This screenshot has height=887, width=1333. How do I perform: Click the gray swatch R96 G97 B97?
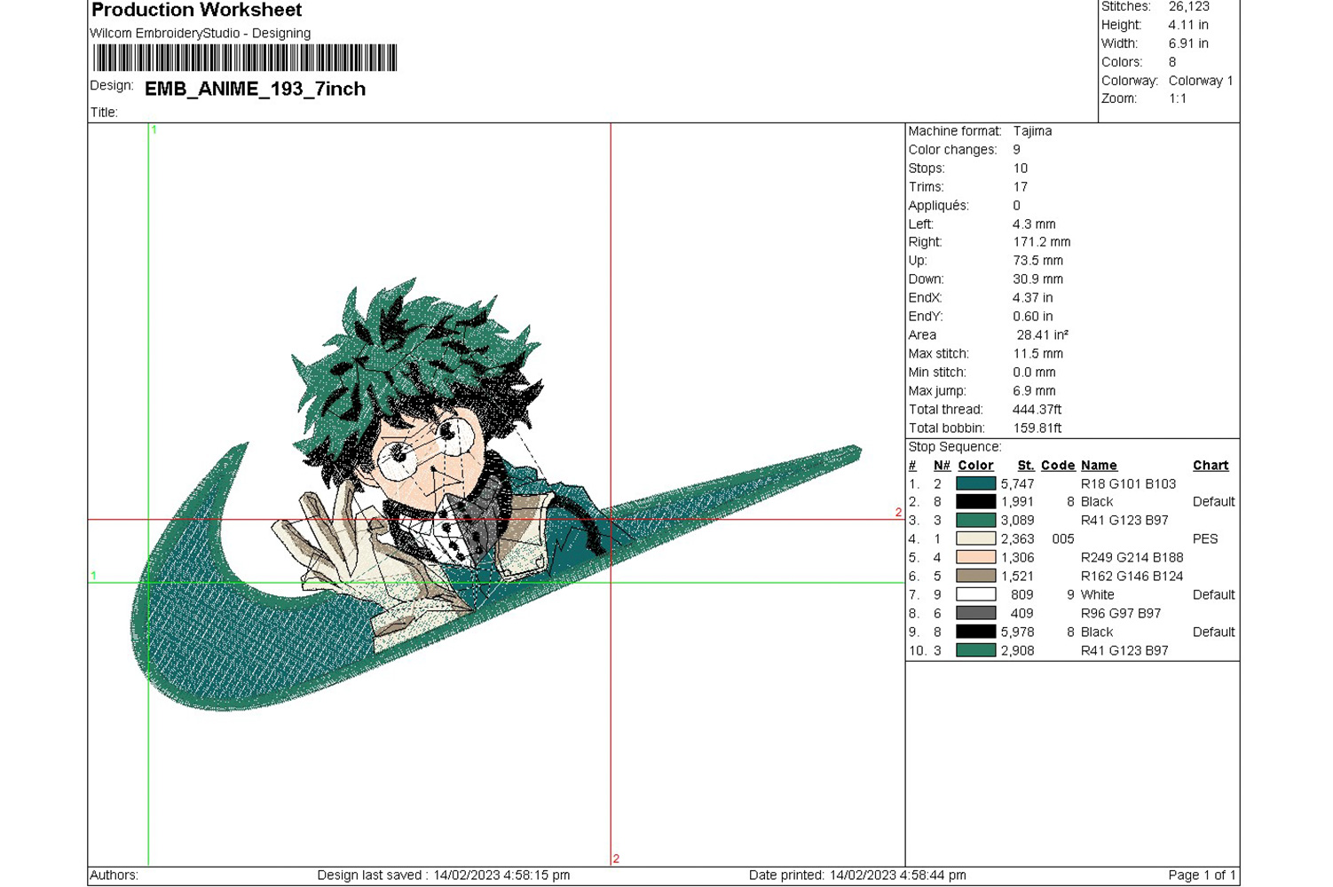tap(975, 614)
